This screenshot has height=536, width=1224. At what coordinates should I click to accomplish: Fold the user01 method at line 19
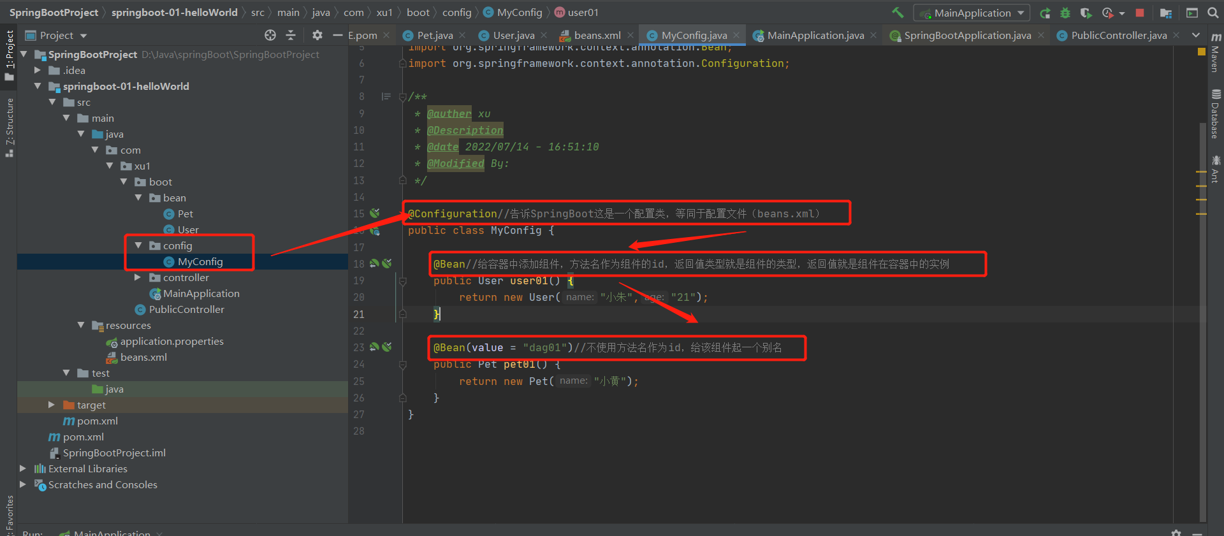coord(402,280)
